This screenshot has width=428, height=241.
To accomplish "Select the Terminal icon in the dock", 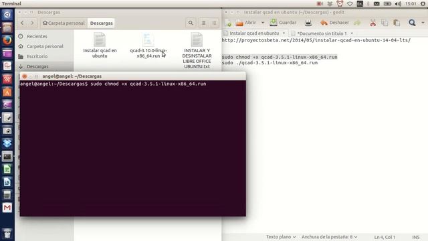I will (x=7, y=156).
